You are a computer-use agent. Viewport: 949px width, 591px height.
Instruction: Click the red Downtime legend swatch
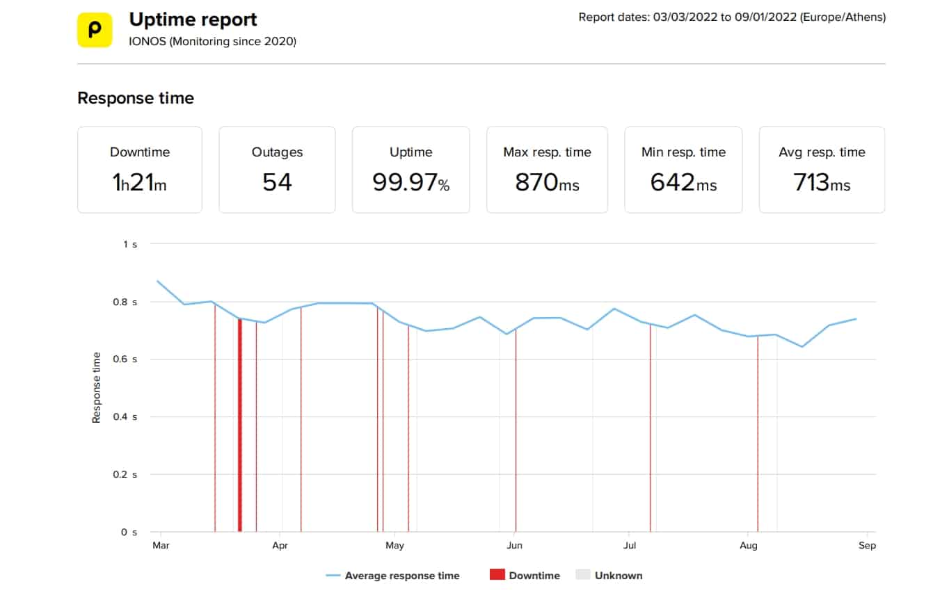coord(497,575)
